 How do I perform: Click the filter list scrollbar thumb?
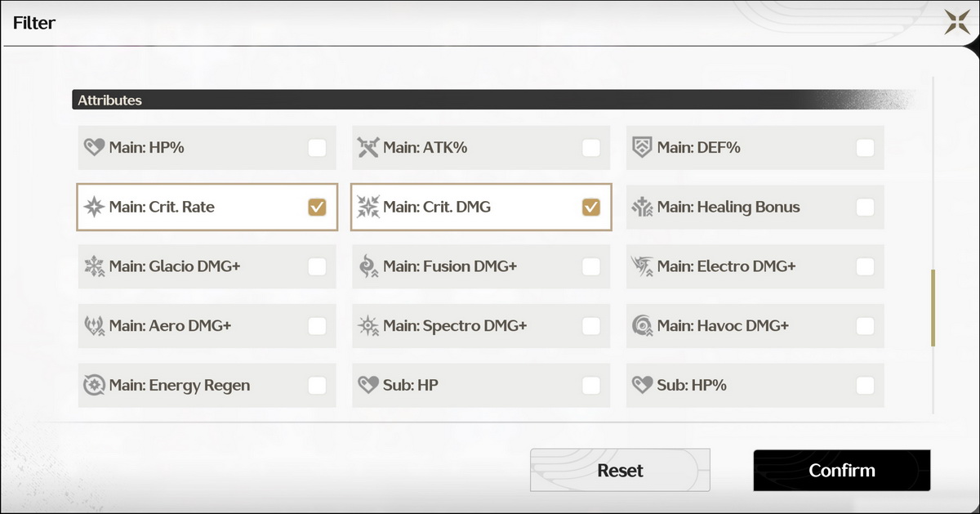pos(933,308)
